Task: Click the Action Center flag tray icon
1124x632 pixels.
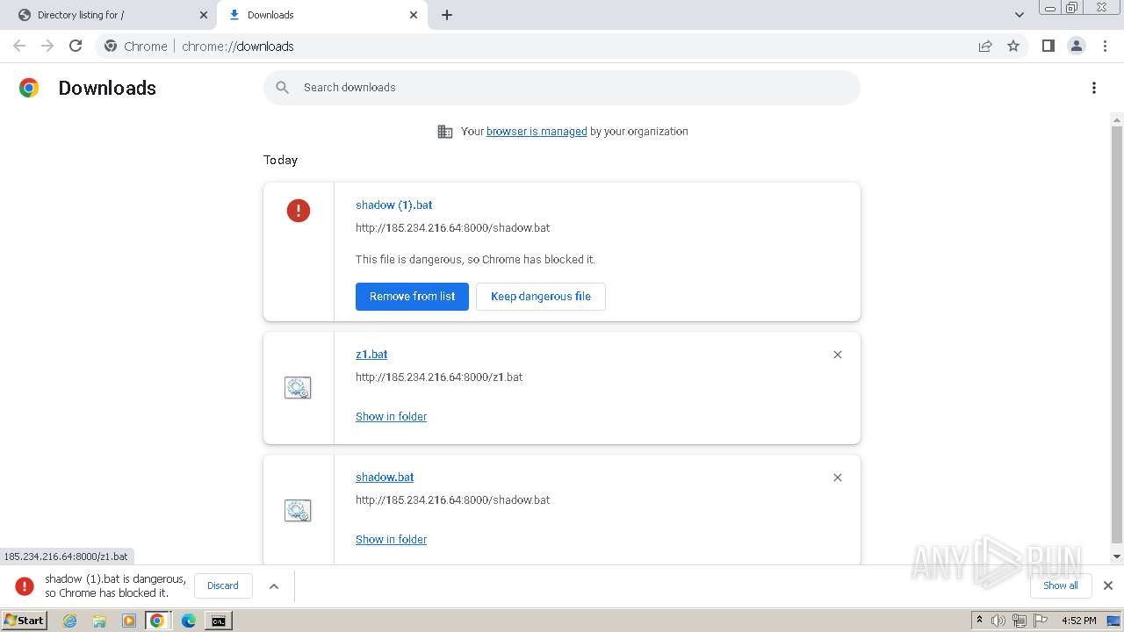Action: point(1041,621)
